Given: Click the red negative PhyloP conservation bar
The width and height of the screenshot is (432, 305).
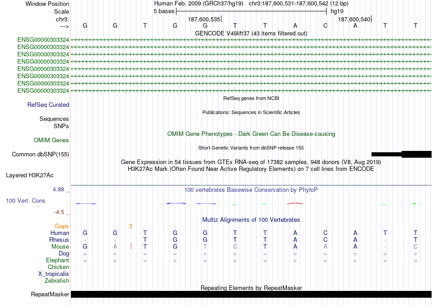Looking at the screenshot, I should coord(295,204).
